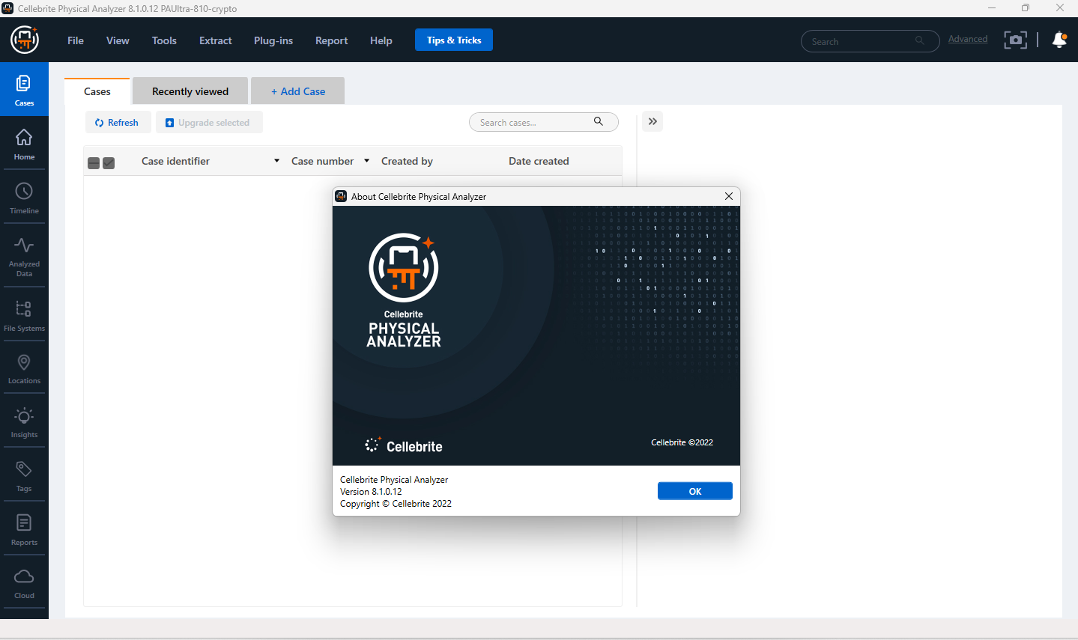Open the notifications bell
Screen dimensions: 1078x640
pyautogui.click(x=1059, y=40)
